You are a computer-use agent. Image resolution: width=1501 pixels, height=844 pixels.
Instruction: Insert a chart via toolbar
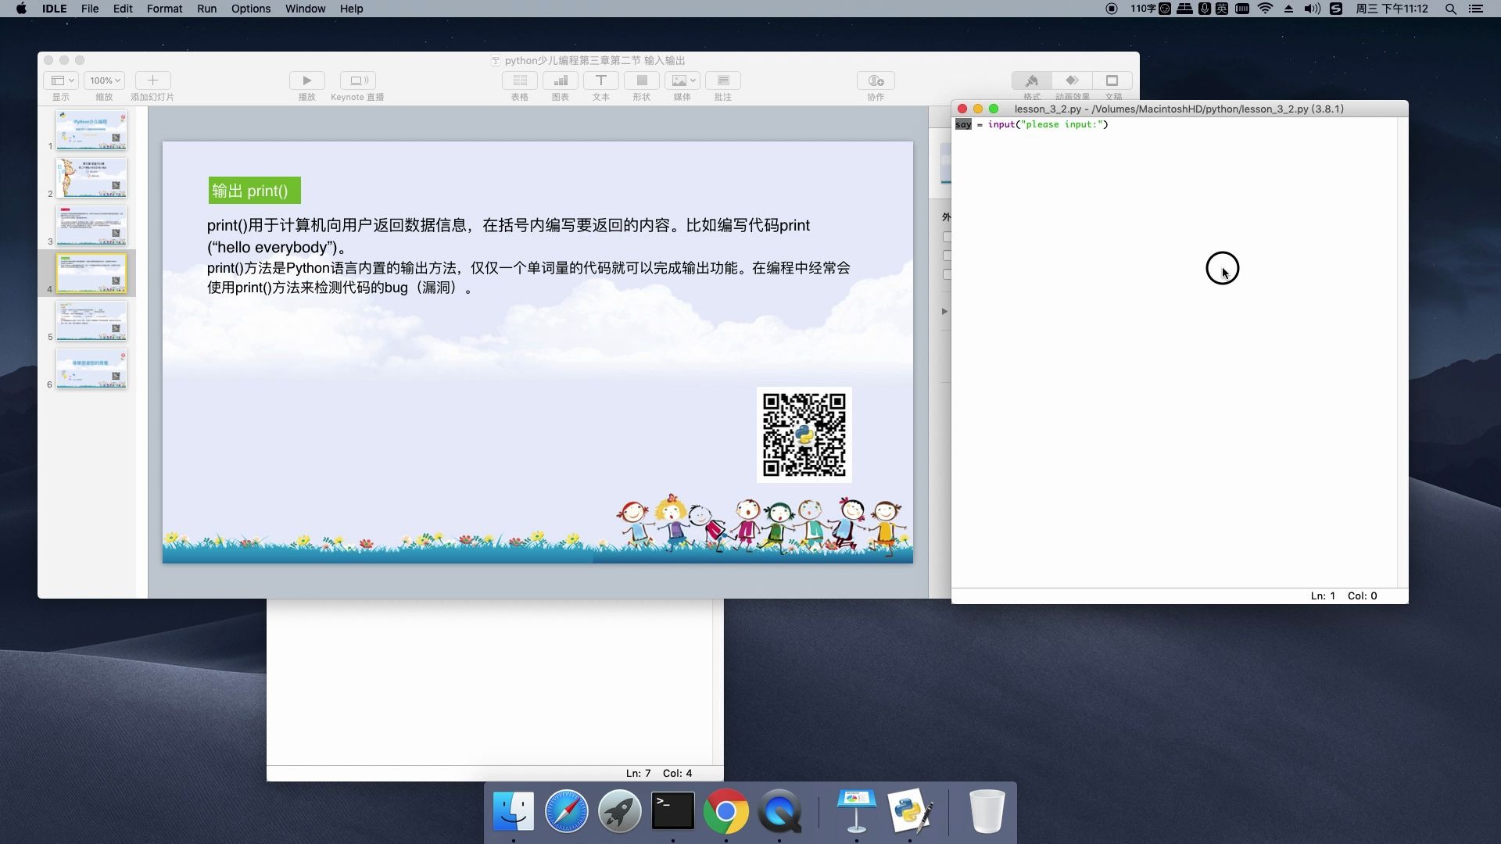[x=560, y=80]
